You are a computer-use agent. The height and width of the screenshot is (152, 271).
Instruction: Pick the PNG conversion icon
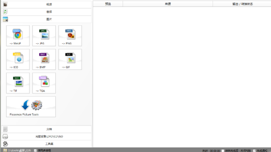70,36
